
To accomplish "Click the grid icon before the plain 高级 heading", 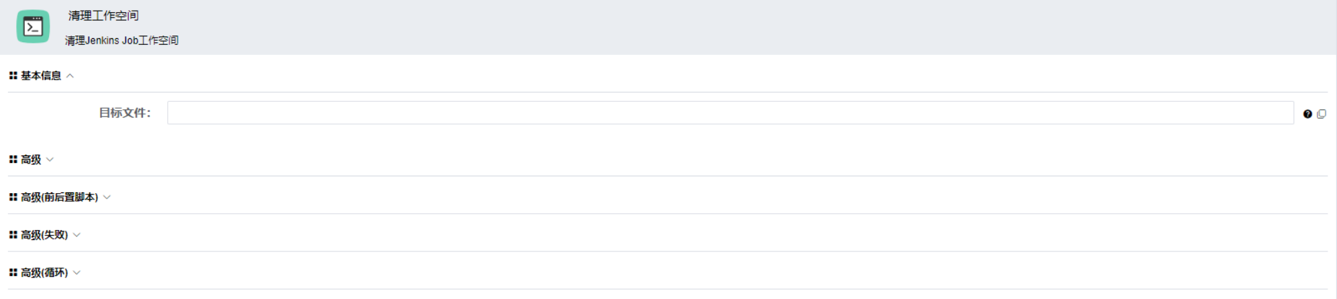I will point(13,160).
